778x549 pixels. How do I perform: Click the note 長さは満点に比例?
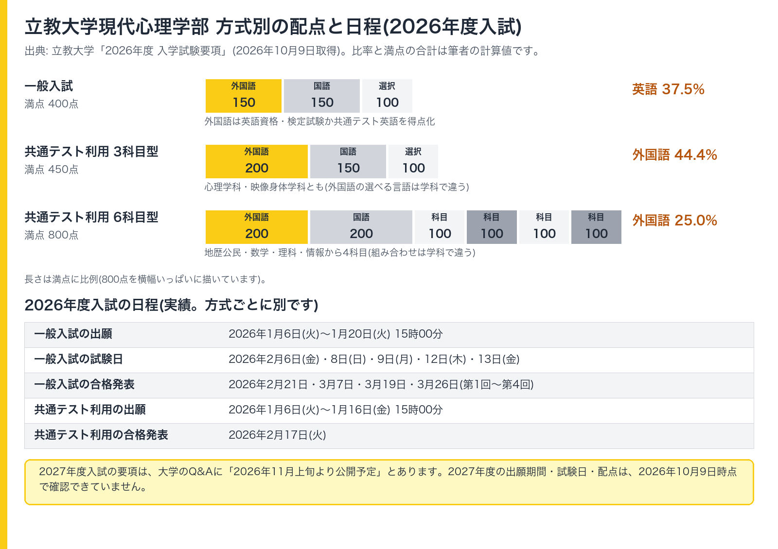point(145,279)
